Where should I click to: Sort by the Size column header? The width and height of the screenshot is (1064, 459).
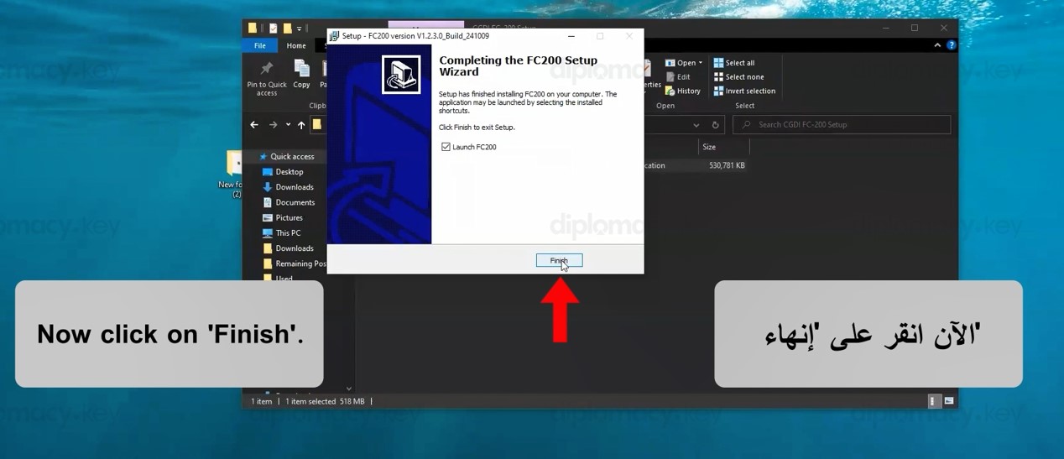710,147
